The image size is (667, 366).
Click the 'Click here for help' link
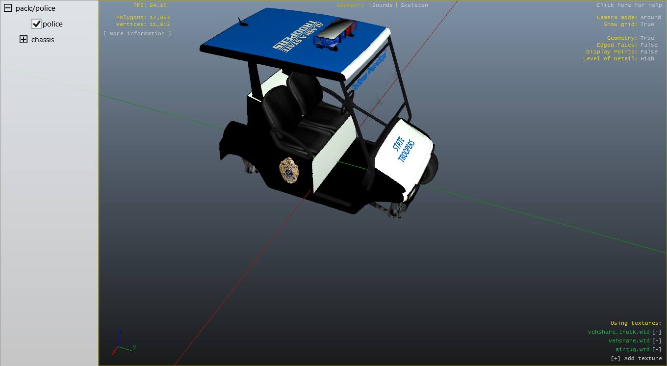coord(629,5)
